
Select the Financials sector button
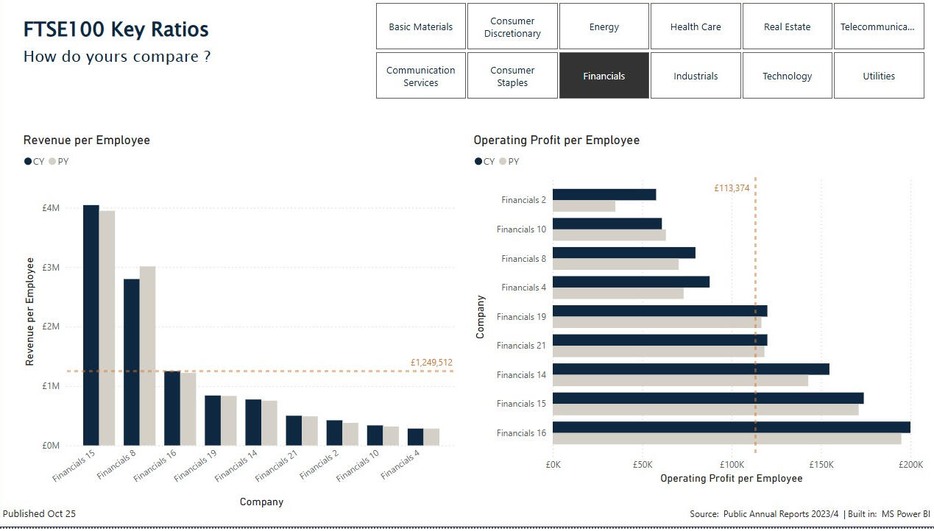[604, 75]
